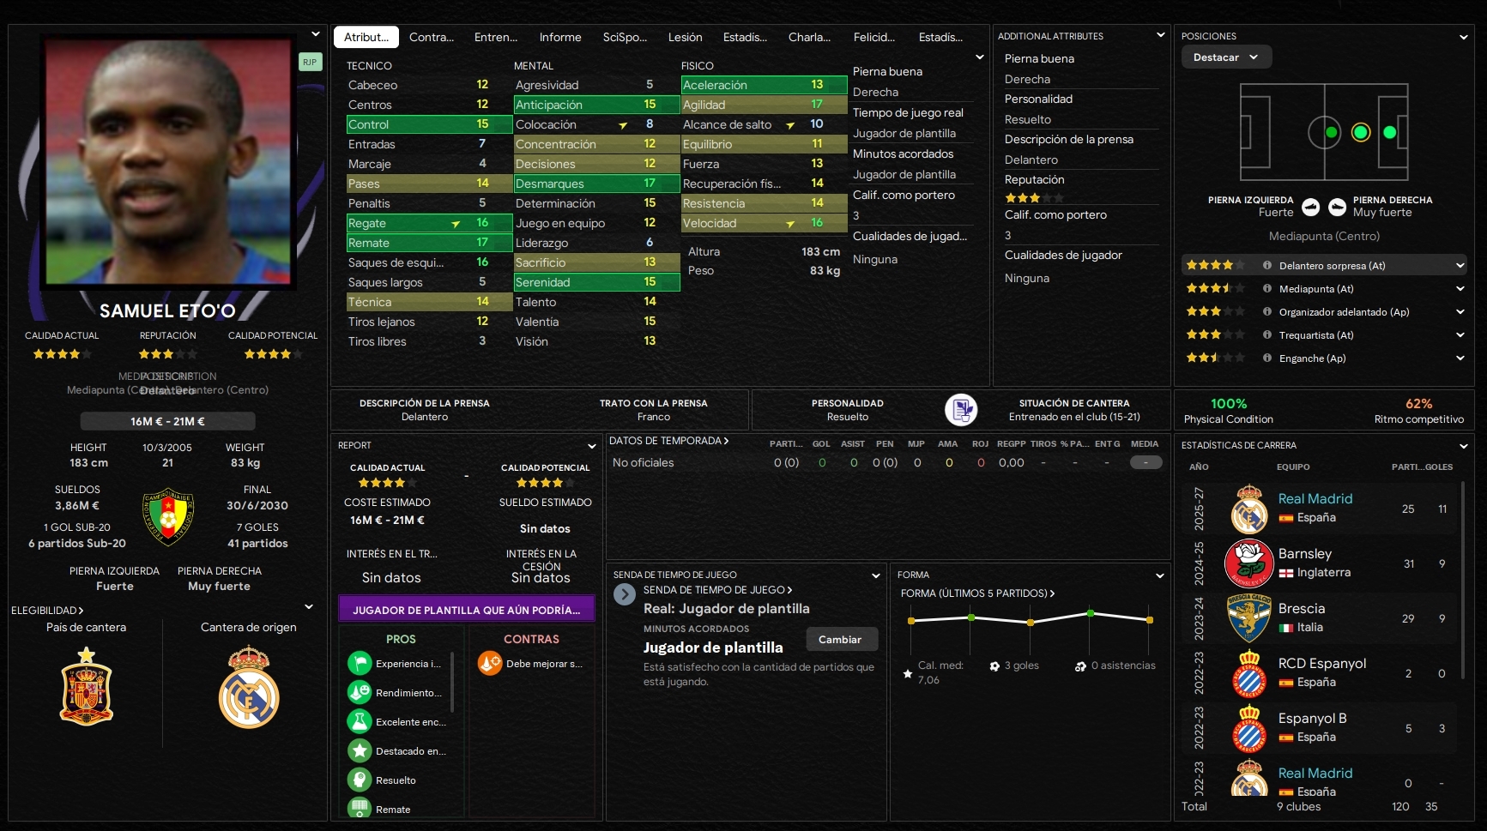Image resolution: width=1487 pixels, height=831 pixels.
Task: Click the Pierna izquierda foot icon
Action: (1310, 207)
